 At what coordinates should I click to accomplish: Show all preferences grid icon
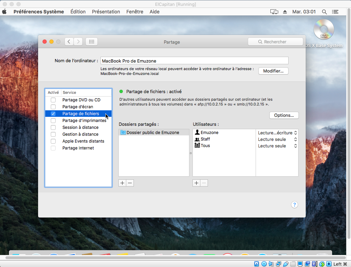(x=92, y=42)
